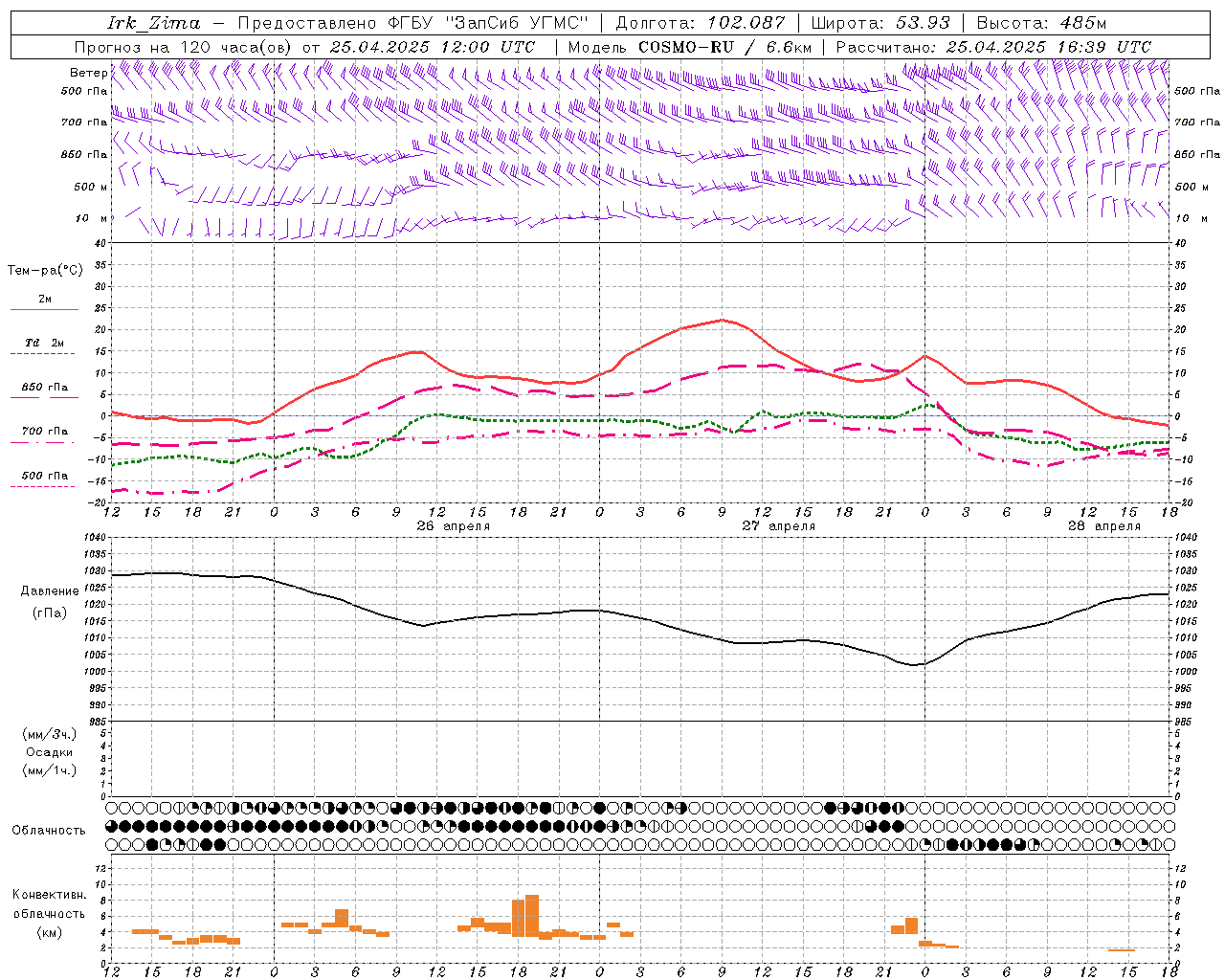
Task: Click the 28 апреля date label
Action: [1104, 526]
